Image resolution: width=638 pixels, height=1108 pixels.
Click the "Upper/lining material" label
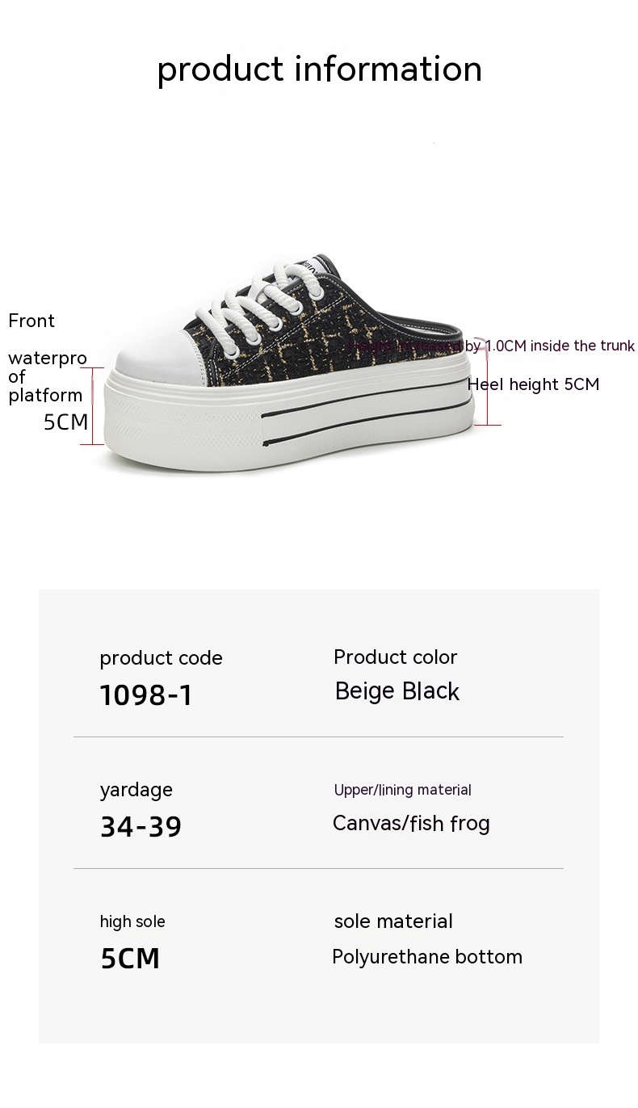403,790
